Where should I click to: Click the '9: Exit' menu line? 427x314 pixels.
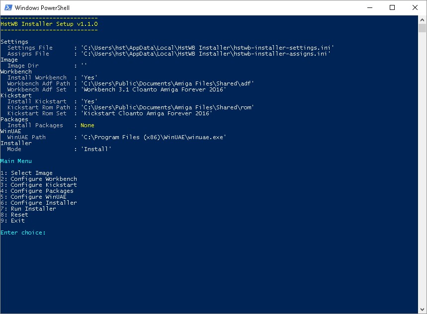coord(12,221)
